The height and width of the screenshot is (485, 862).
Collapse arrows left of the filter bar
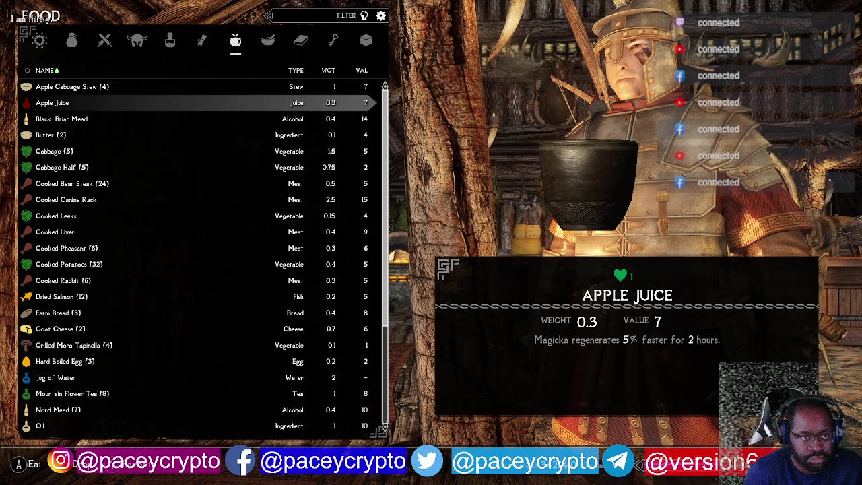[269, 15]
